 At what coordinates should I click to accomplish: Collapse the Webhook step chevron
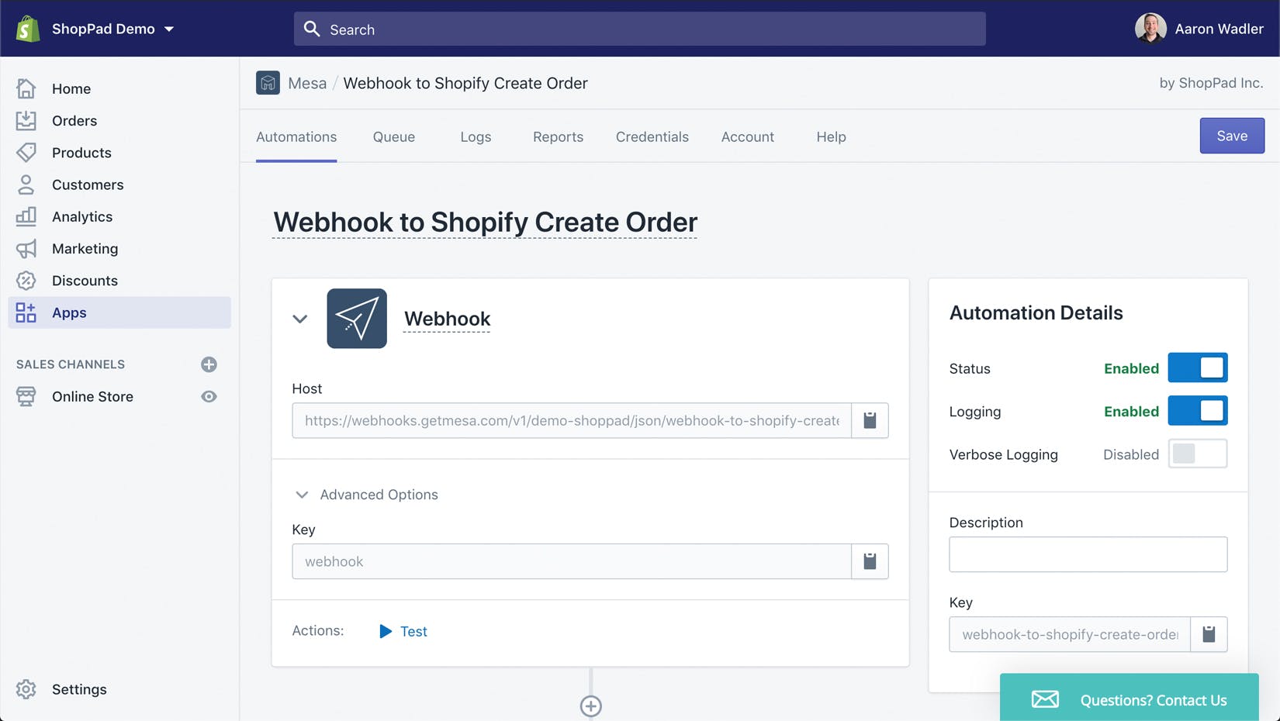pos(300,319)
